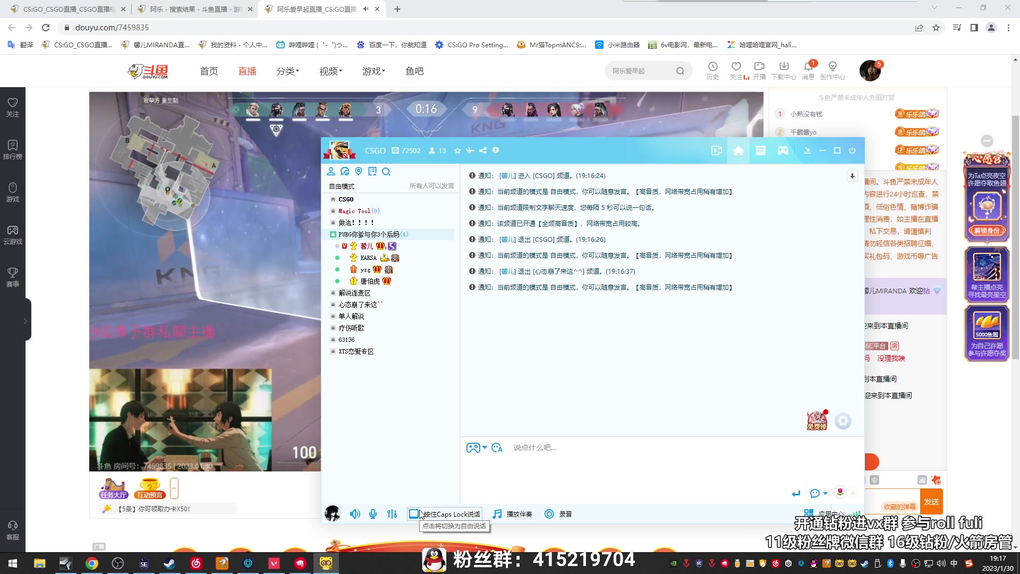The image size is (1020, 574).
Task: Select user KARSA in channel list
Action: [368, 258]
